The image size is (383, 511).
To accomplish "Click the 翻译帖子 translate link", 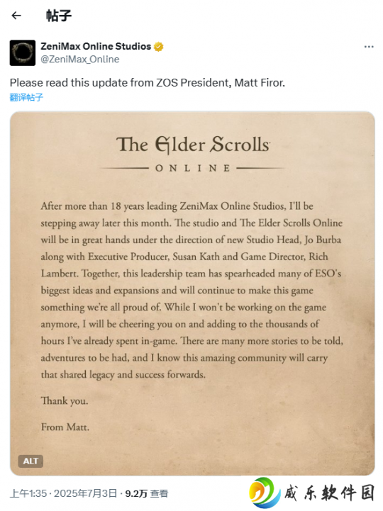I will click(x=26, y=97).
